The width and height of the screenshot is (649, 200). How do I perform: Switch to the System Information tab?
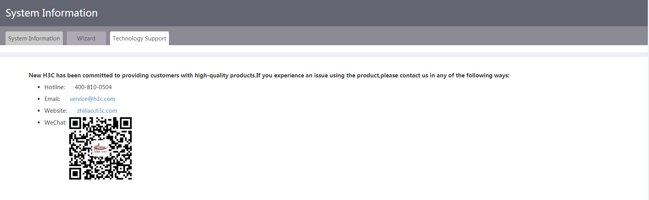tap(34, 38)
